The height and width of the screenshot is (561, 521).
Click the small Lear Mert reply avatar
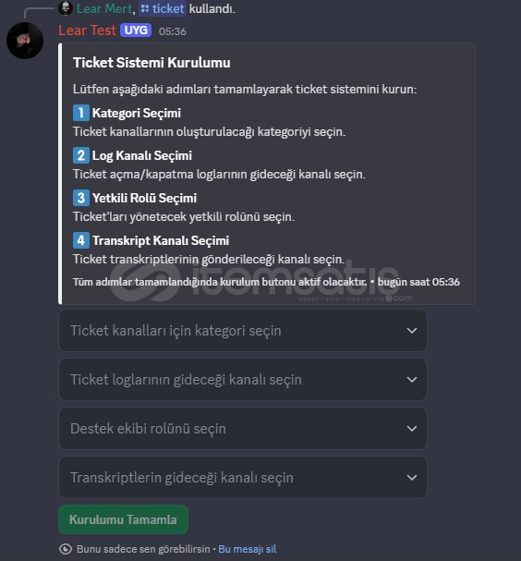(66, 8)
